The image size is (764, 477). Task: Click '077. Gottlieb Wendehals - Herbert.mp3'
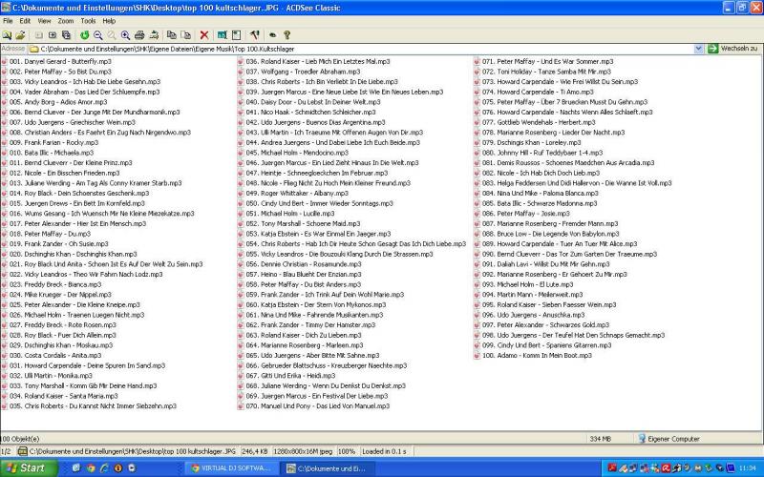tap(539, 122)
